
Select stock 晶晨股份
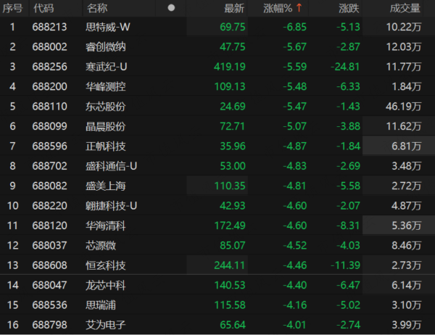coord(105,126)
